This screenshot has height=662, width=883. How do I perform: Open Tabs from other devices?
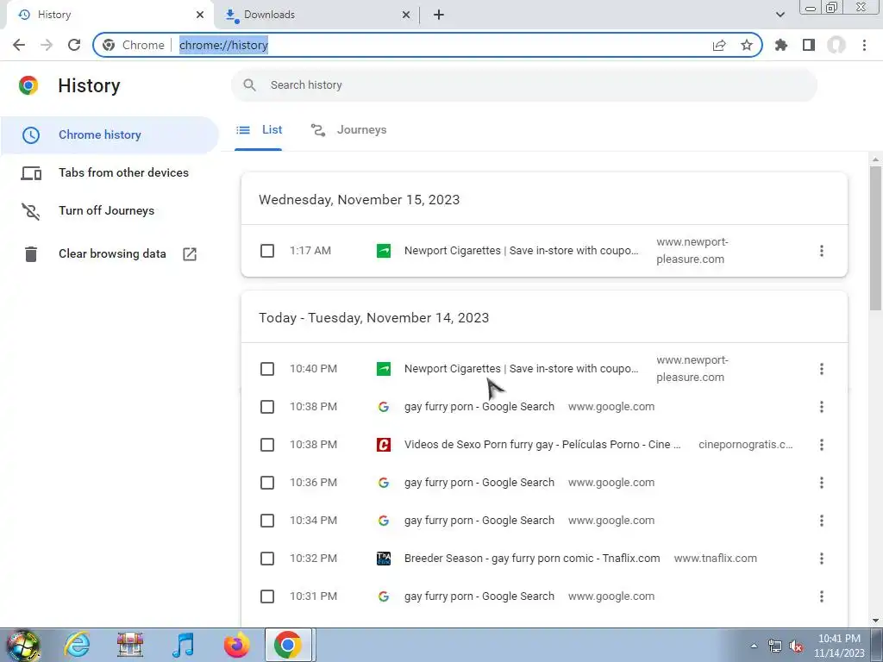110,172
